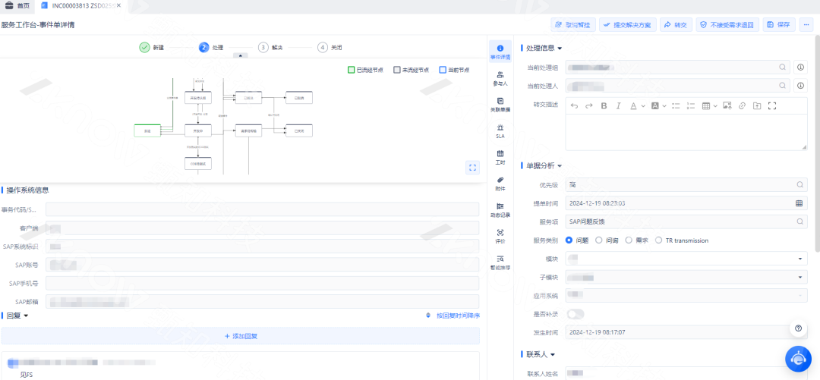Switch to the 首页 home tab

coord(19,5)
